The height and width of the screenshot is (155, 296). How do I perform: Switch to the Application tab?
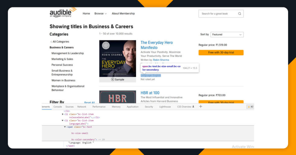(x=133, y=107)
